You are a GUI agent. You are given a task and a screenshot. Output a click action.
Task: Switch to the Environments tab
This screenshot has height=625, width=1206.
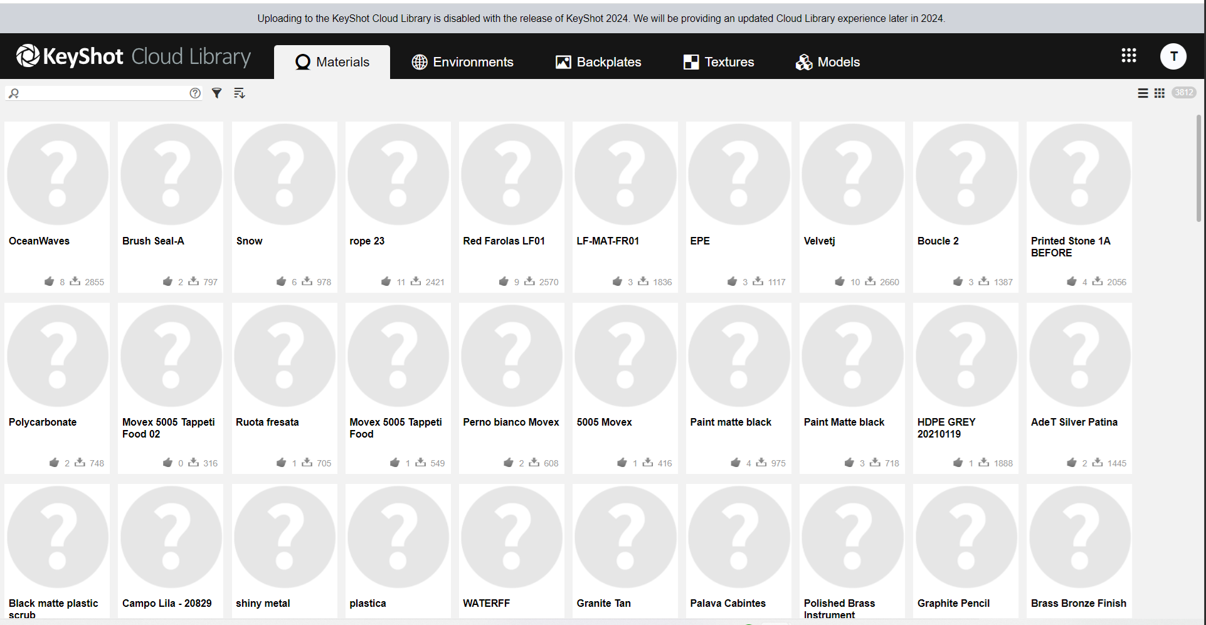(462, 62)
